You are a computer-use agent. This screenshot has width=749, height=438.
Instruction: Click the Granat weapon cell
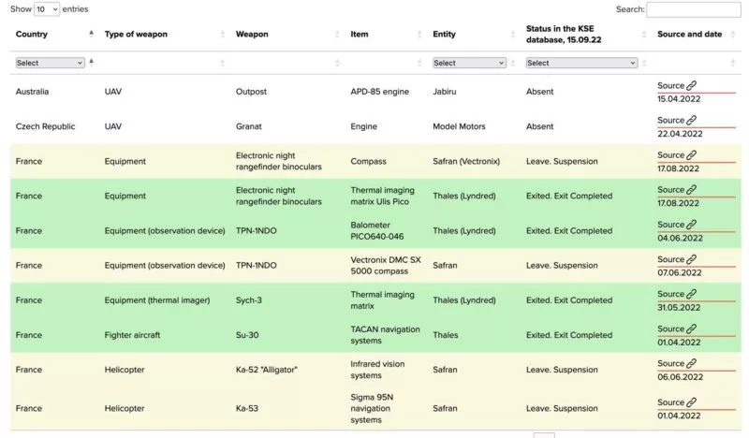coord(249,126)
